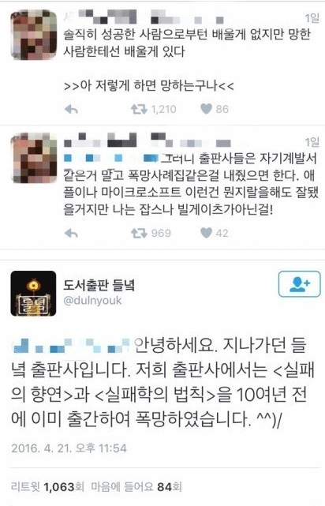Open second tweet's 1일 timestamp
Image resolution: width=325 pixels, height=506 pixels.
tap(312, 141)
